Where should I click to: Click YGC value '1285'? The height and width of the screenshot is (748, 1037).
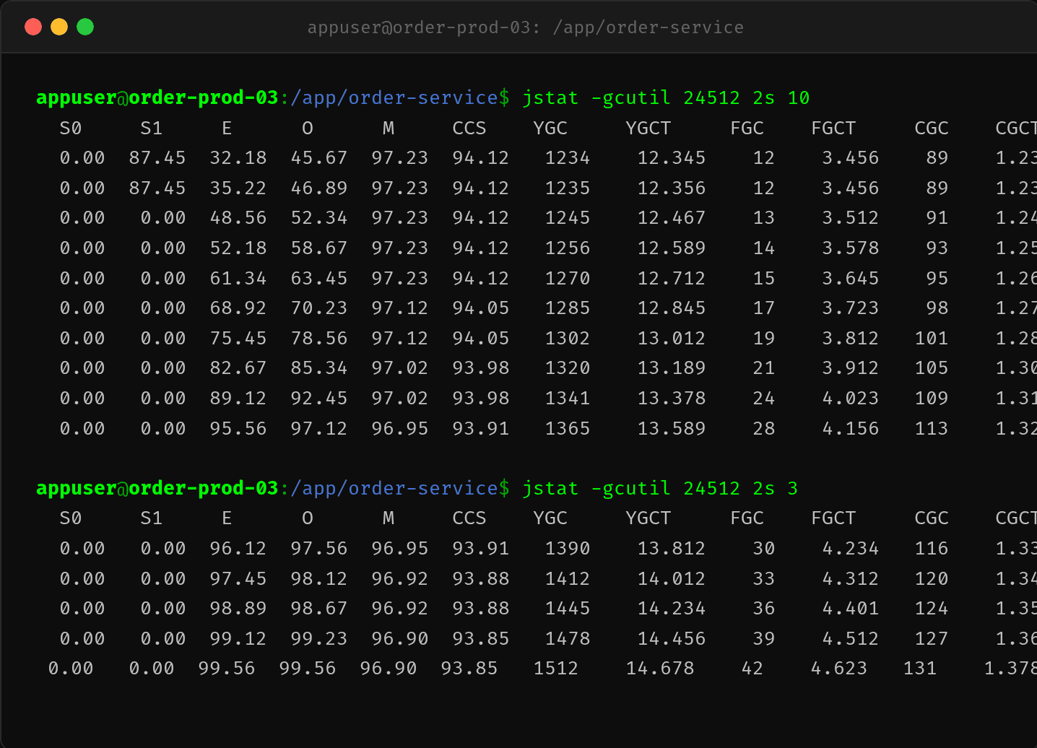click(568, 308)
